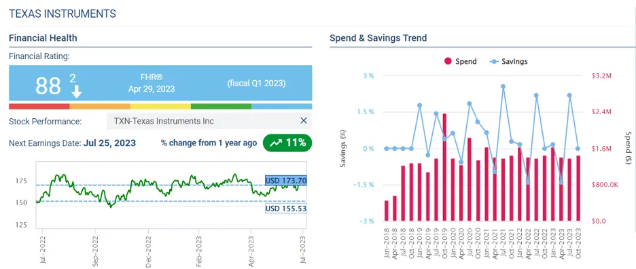Toggle the Savings legend marker
The width and height of the screenshot is (636, 269).
(x=493, y=62)
